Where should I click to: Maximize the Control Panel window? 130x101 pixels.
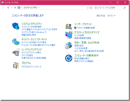tap(118, 2)
